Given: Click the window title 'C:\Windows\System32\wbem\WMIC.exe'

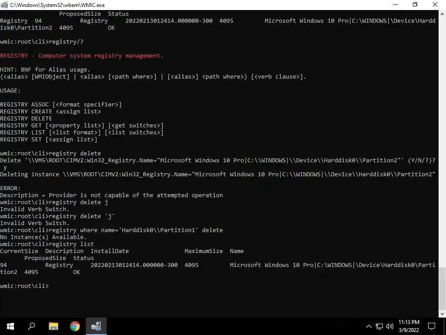Looking at the screenshot, I should [x=57, y=5].
